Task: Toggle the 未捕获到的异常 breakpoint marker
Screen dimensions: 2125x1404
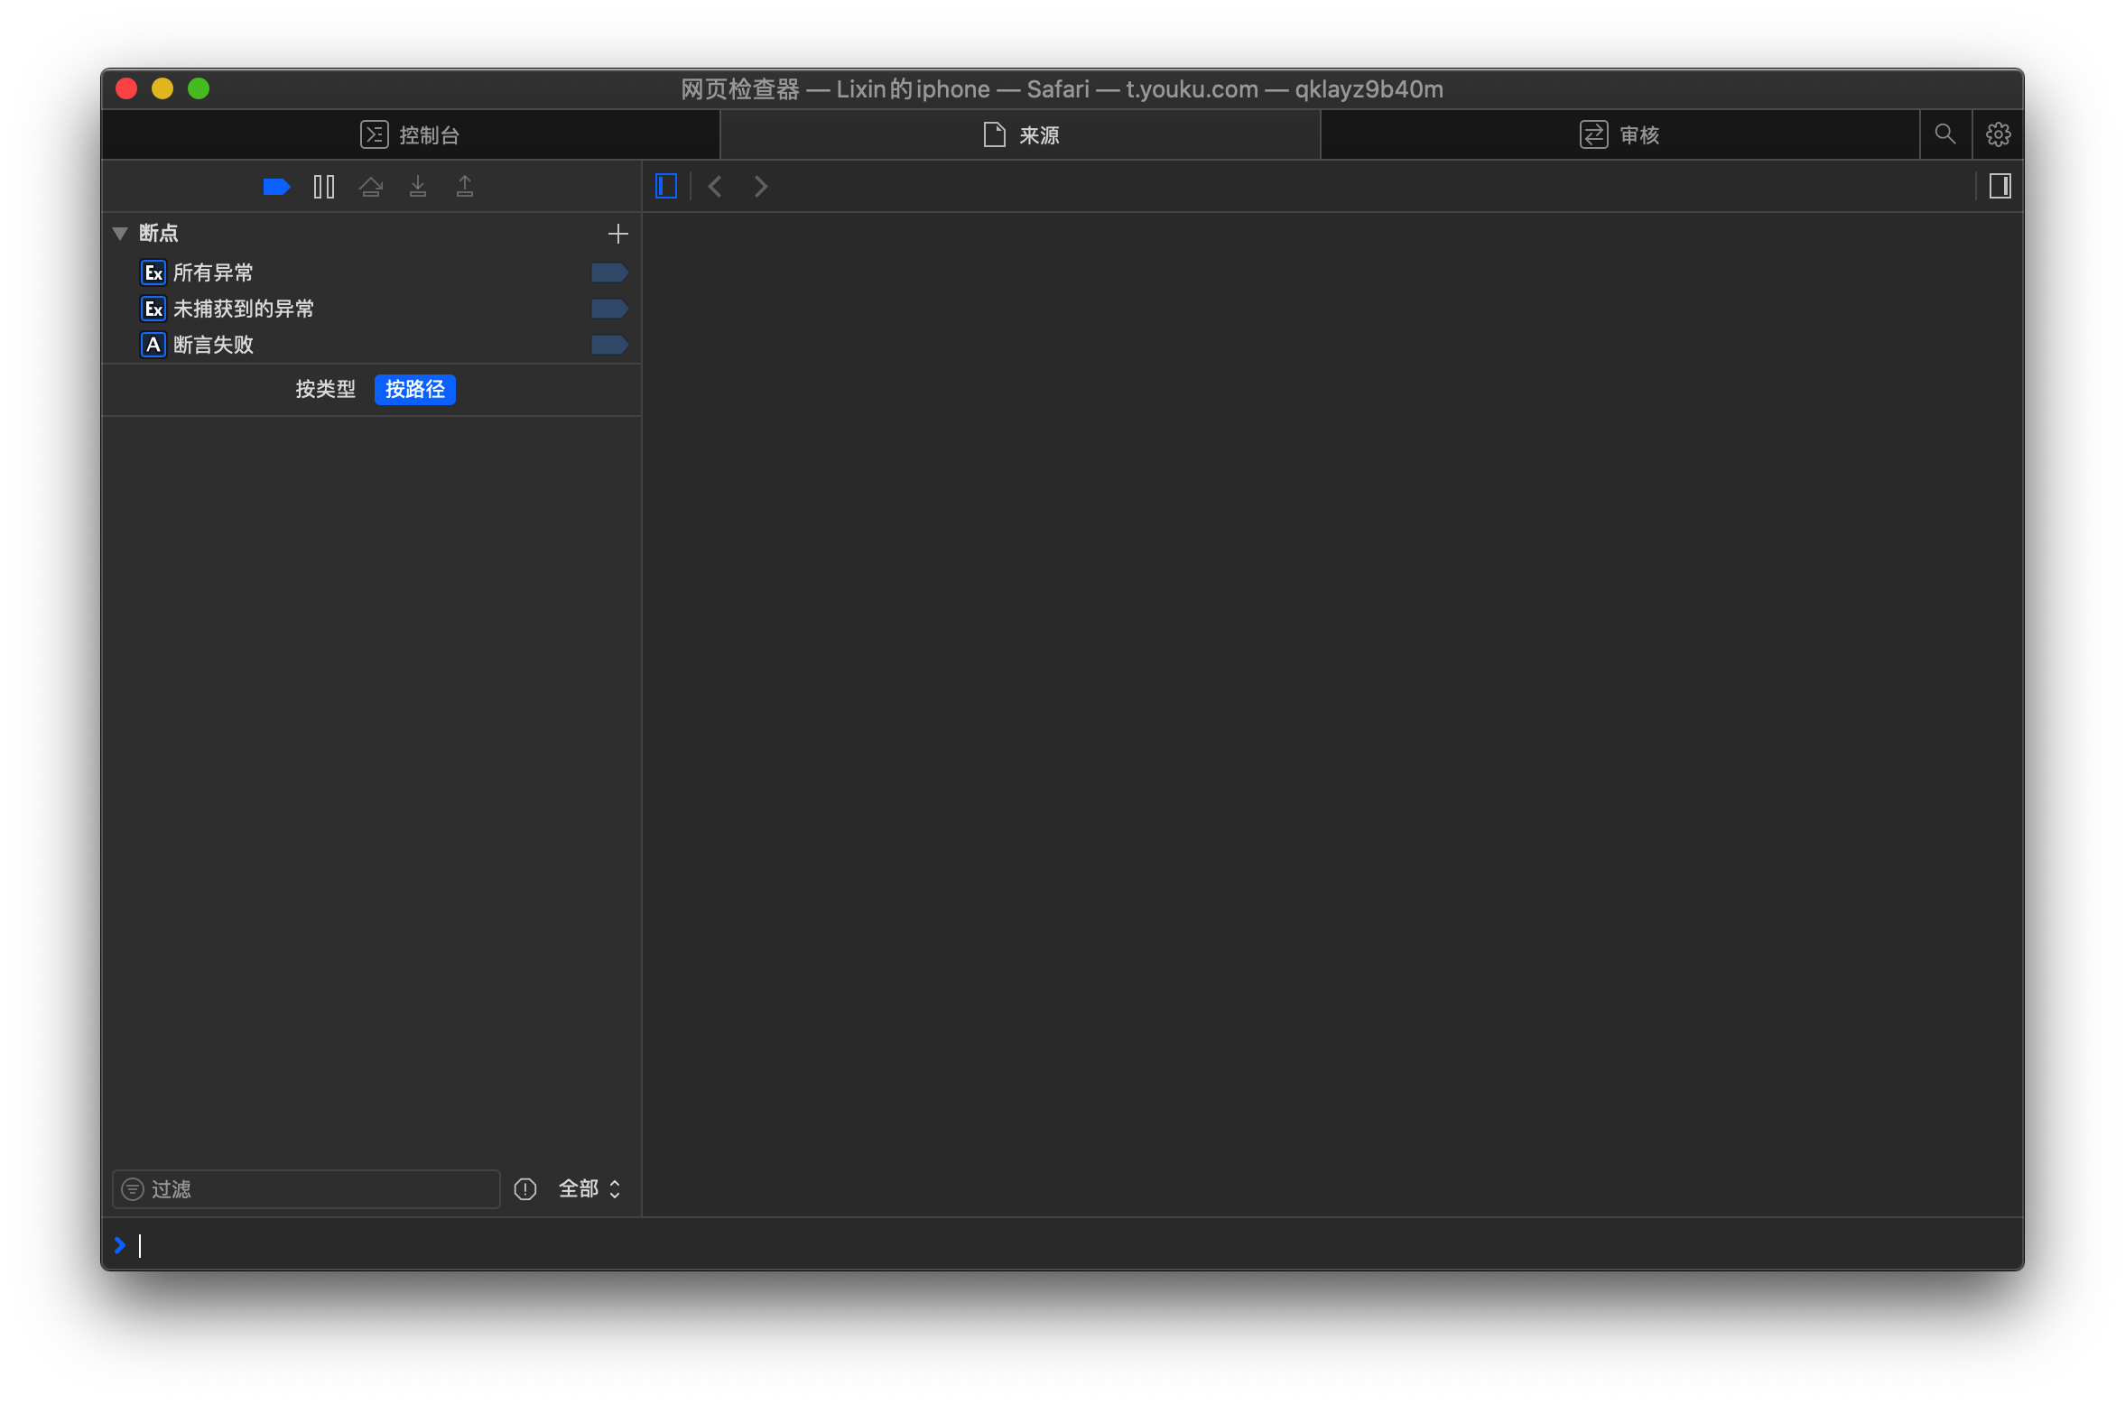Action: (609, 309)
